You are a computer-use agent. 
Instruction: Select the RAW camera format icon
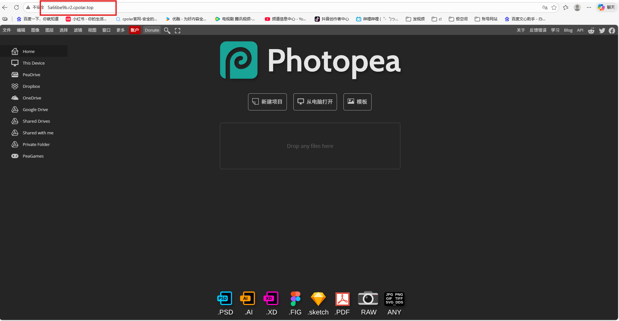368,299
